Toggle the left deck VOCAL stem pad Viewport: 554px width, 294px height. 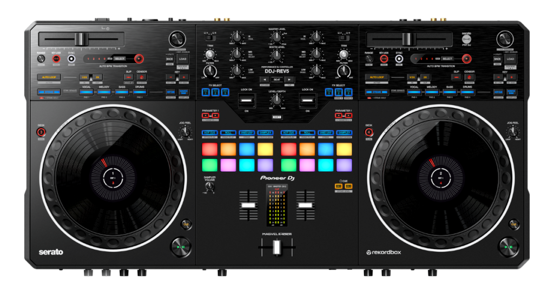(87, 92)
